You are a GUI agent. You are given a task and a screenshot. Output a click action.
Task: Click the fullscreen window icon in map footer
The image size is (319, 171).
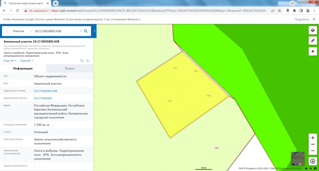315,168
